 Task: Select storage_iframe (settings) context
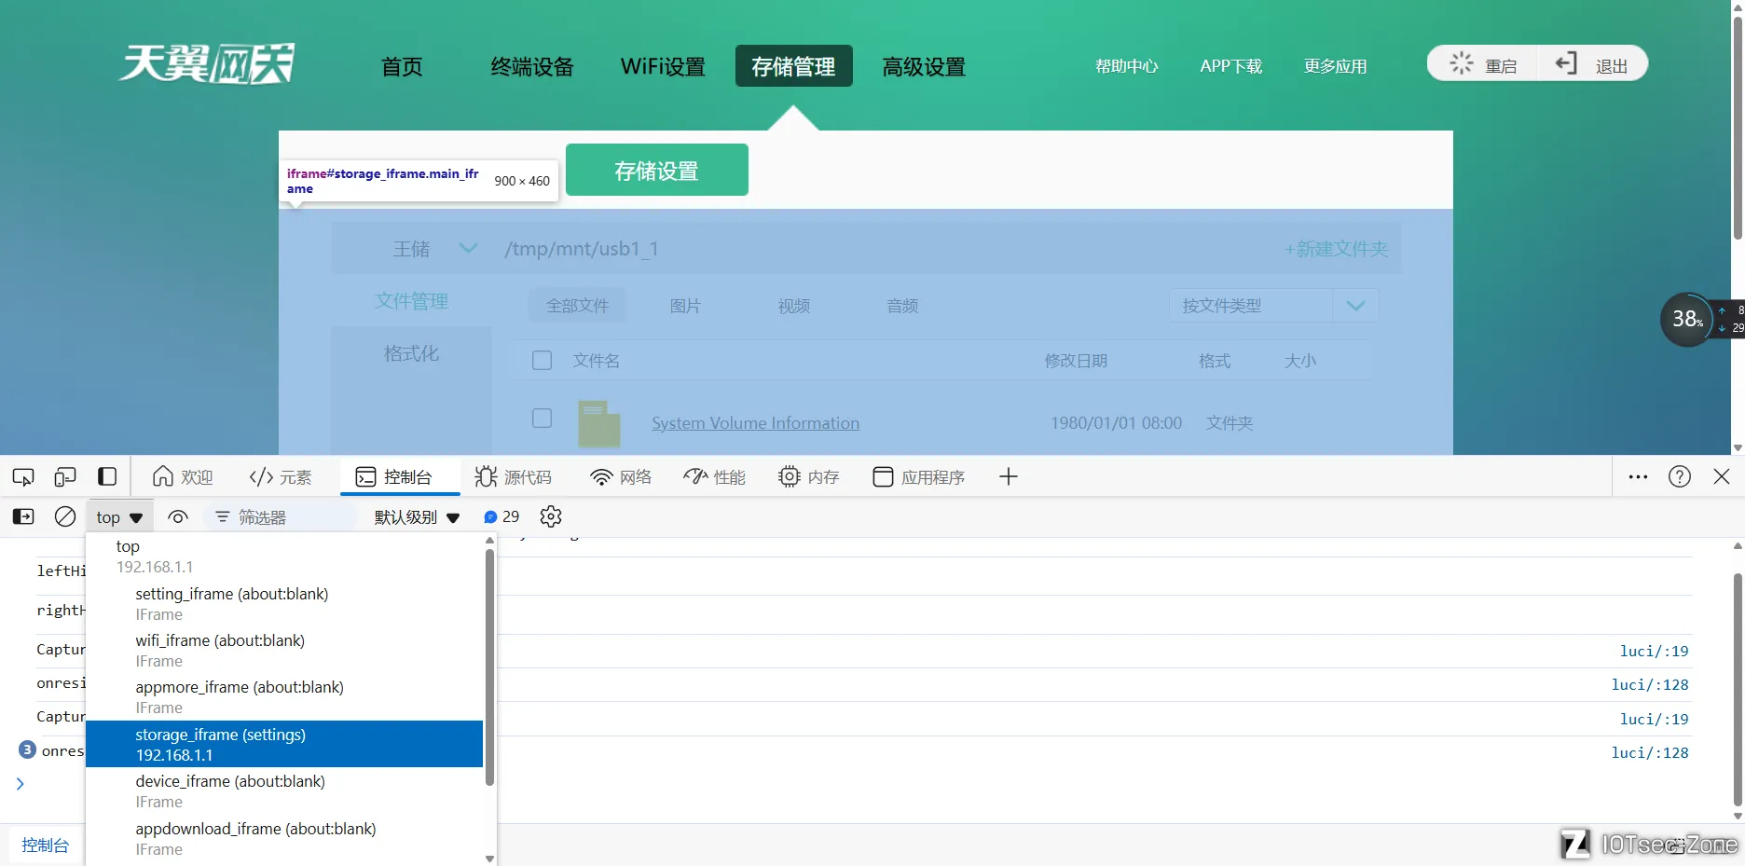284,744
